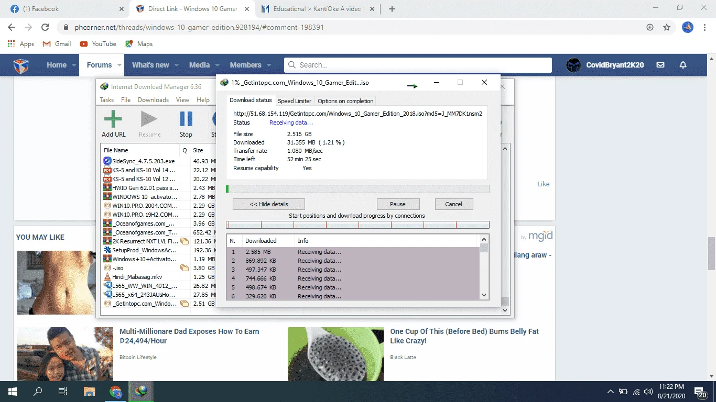Click the PDF icon of KS-5 and KS-10 Vol 14
Screen dimensions: 716x402
(107, 170)
